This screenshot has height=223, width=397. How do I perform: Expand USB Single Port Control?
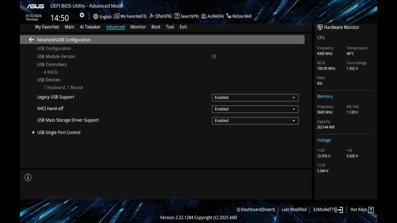coord(59,132)
